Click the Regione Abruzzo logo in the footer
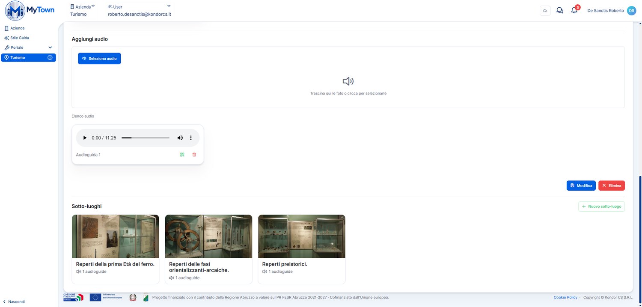Screen dimensions: 642x307 pos(146,297)
